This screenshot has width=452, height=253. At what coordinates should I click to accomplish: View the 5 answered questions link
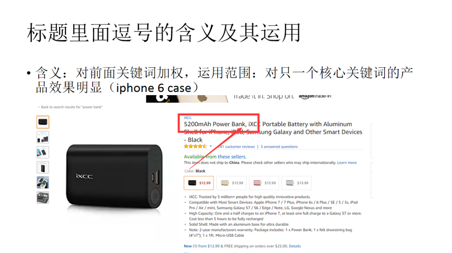[x=279, y=147]
